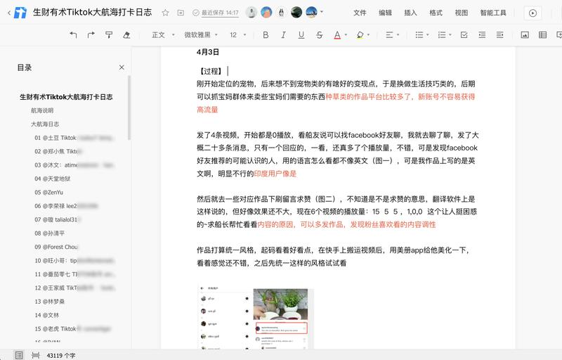Insert an image from toolbar

point(525,34)
